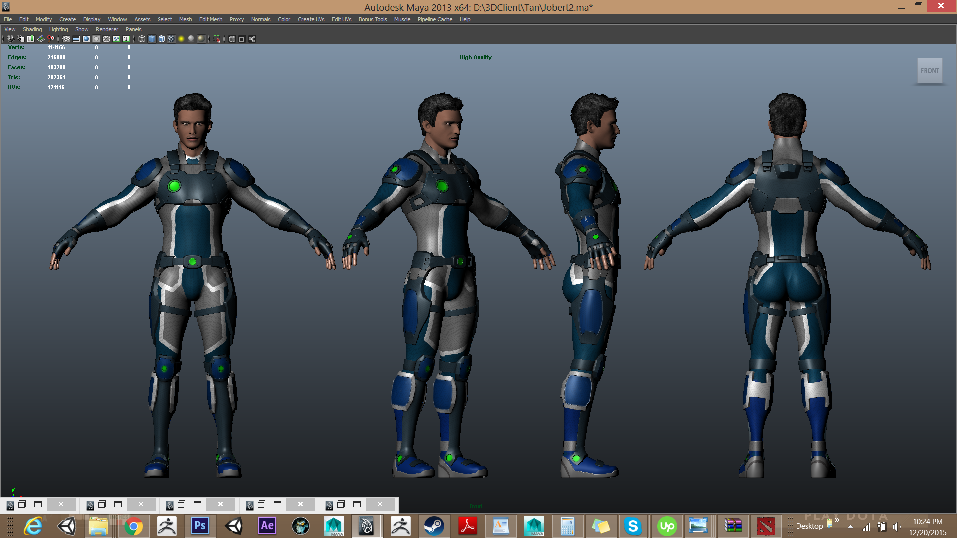The width and height of the screenshot is (957, 538).
Task: Toggle the film gate overlay
Action: 76,39
